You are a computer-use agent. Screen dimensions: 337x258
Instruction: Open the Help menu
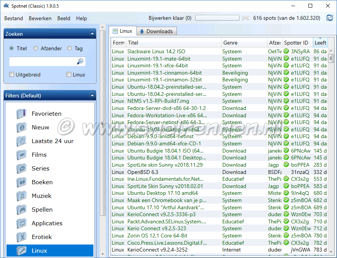point(82,18)
